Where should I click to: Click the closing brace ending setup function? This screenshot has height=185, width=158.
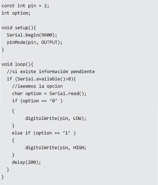coord(3,50)
